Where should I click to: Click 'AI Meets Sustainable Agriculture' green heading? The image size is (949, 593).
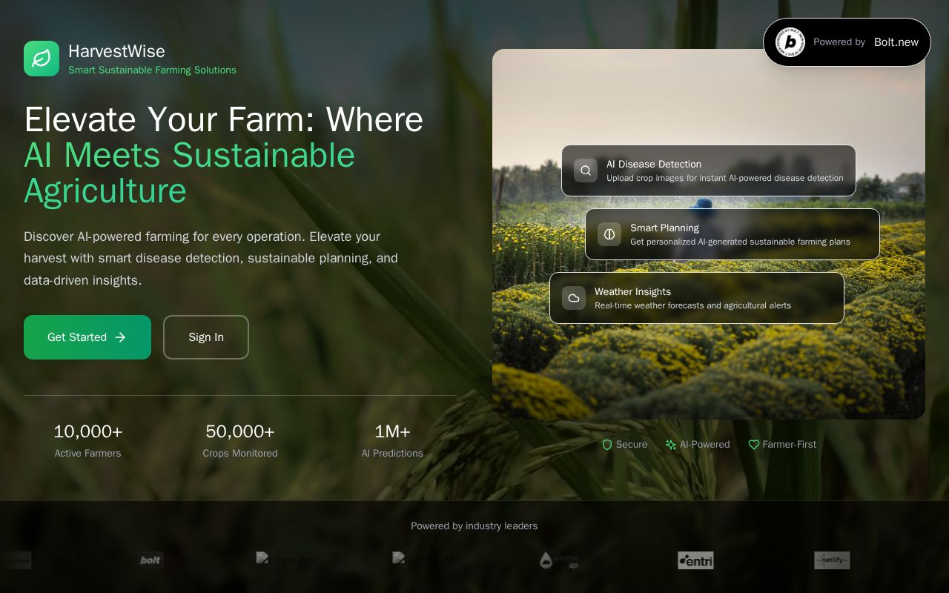tap(190, 173)
